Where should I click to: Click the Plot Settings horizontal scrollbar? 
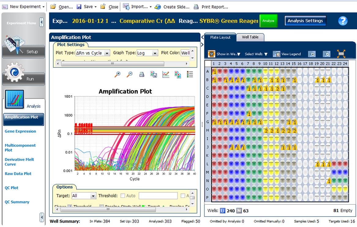(x=113, y=64)
